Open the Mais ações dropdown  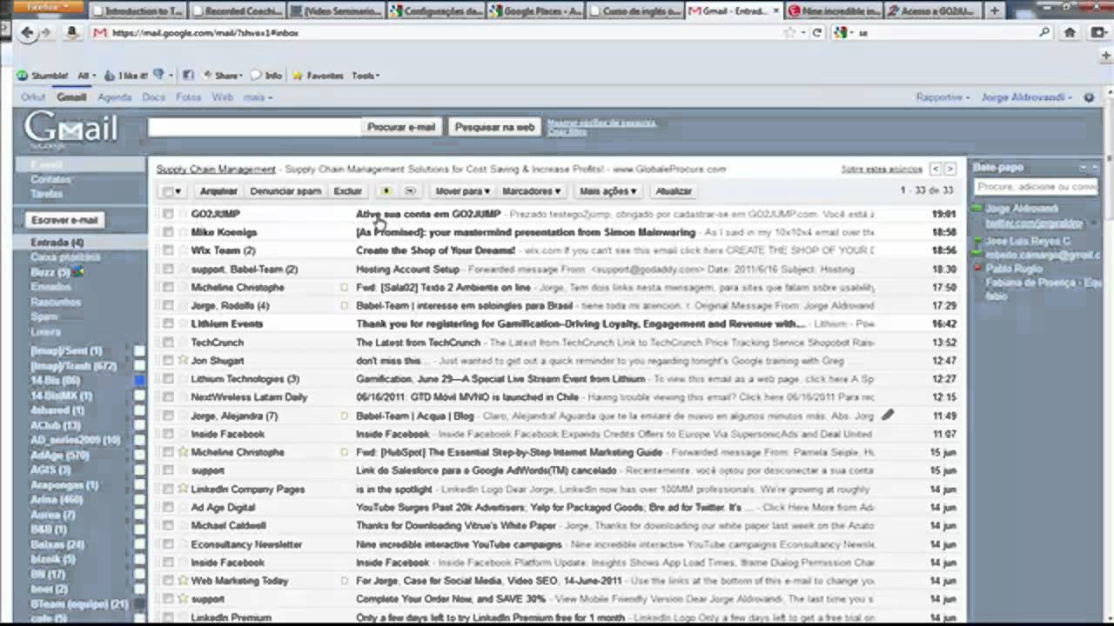tap(607, 191)
